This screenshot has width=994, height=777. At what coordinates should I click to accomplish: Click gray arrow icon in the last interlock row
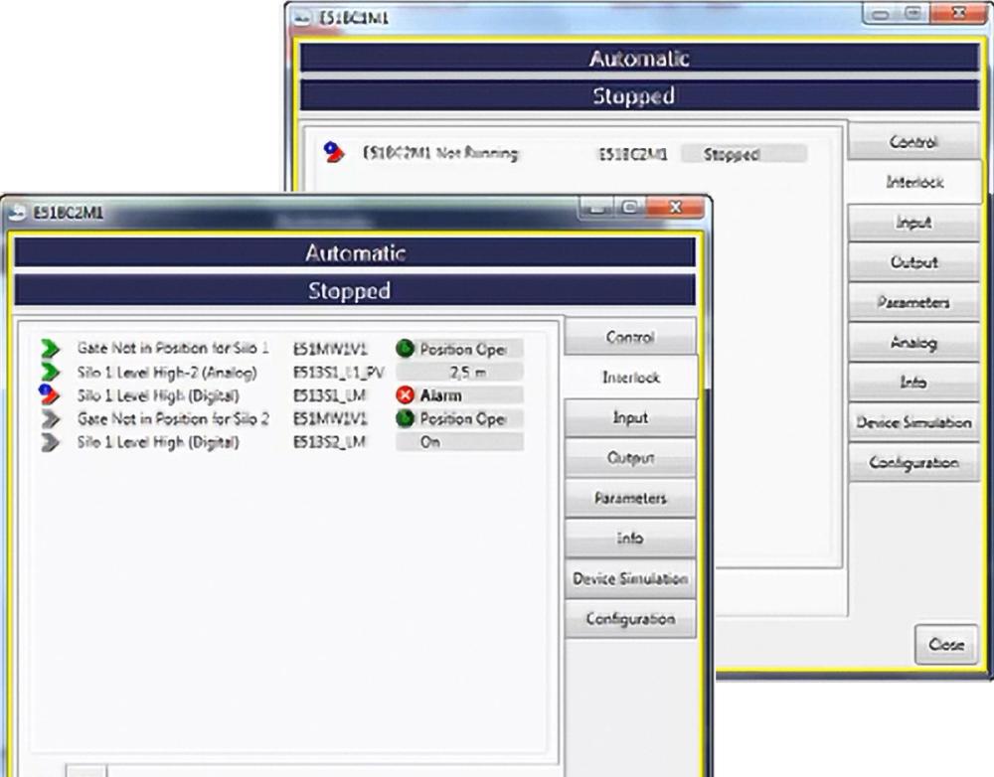(x=50, y=442)
